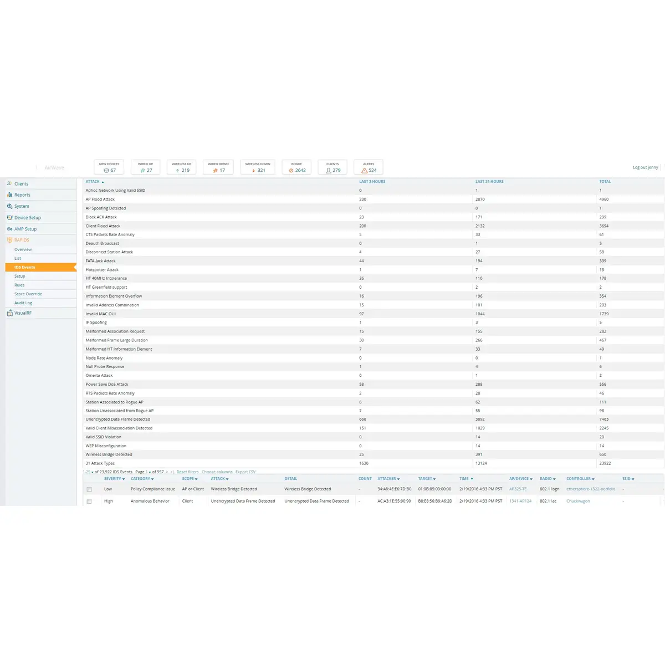
Task: View the Rogue devices count
Action: click(x=296, y=167)
